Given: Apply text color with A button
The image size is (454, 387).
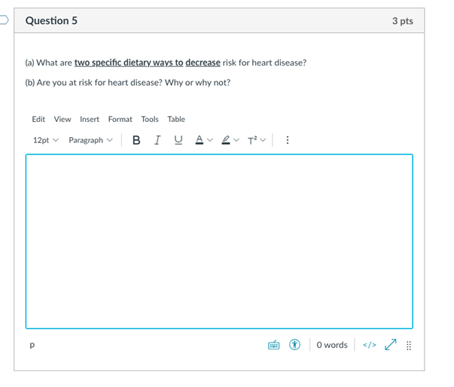Looking at the screenshot, I should click(200, 140).
